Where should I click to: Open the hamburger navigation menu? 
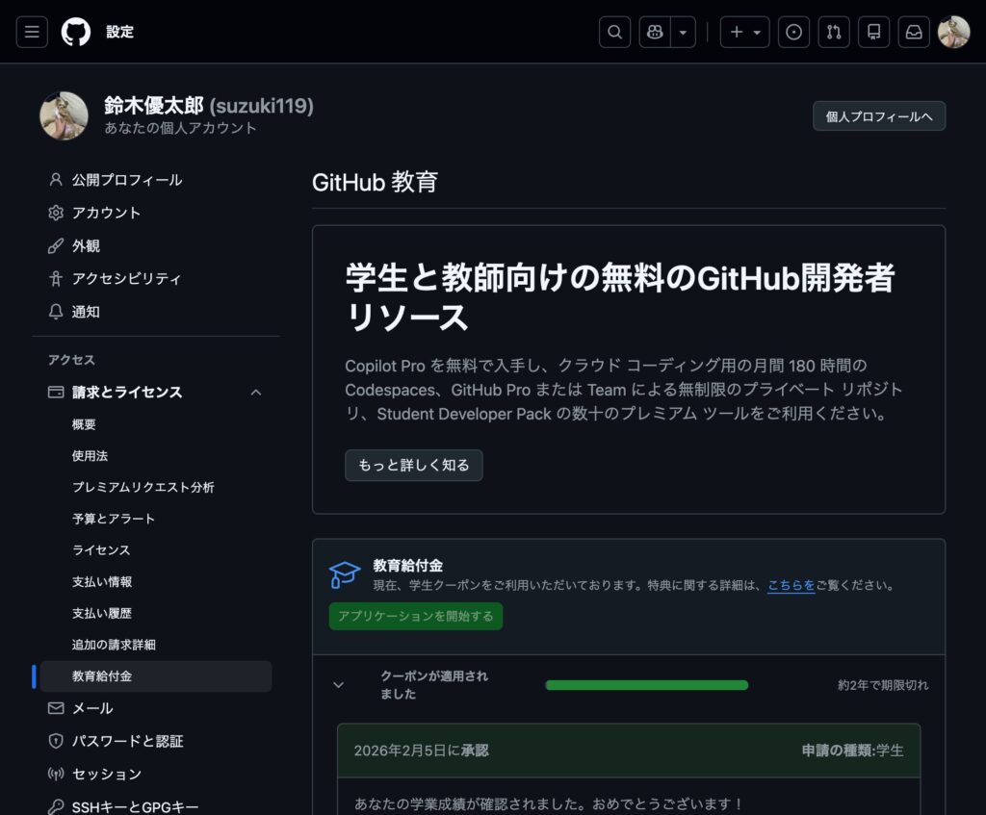tap(32, 32)
